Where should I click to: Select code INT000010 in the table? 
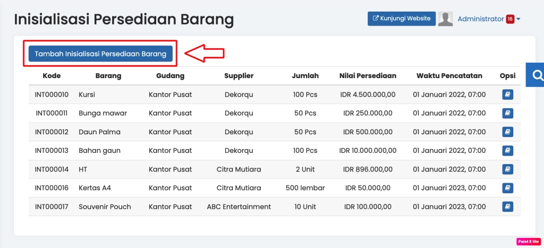pyautogui.click(x=52, y=95)
